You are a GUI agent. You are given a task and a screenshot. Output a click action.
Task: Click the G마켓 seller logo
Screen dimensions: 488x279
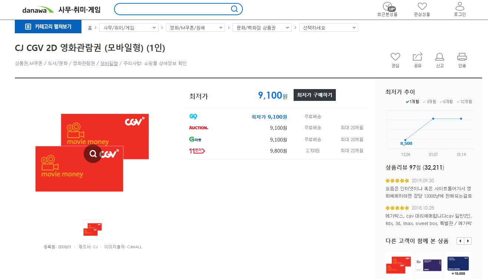tap(195, 139)
